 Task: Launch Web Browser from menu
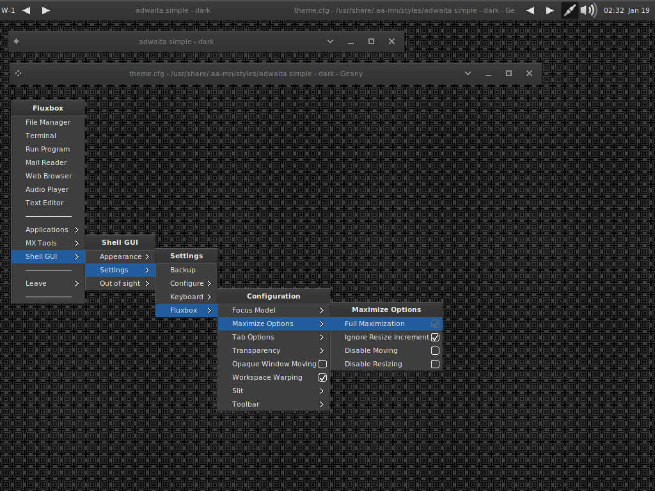(49, 176)
